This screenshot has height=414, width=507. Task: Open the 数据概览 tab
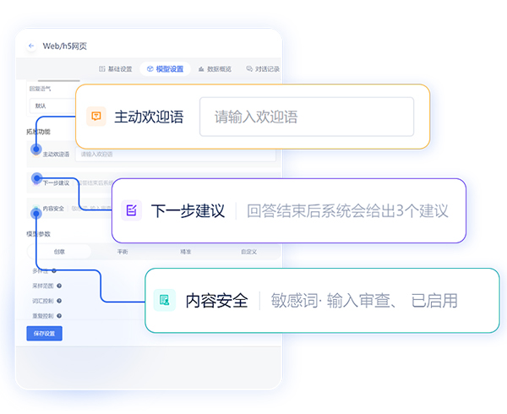pyautogui.click(x=215, y=68)
